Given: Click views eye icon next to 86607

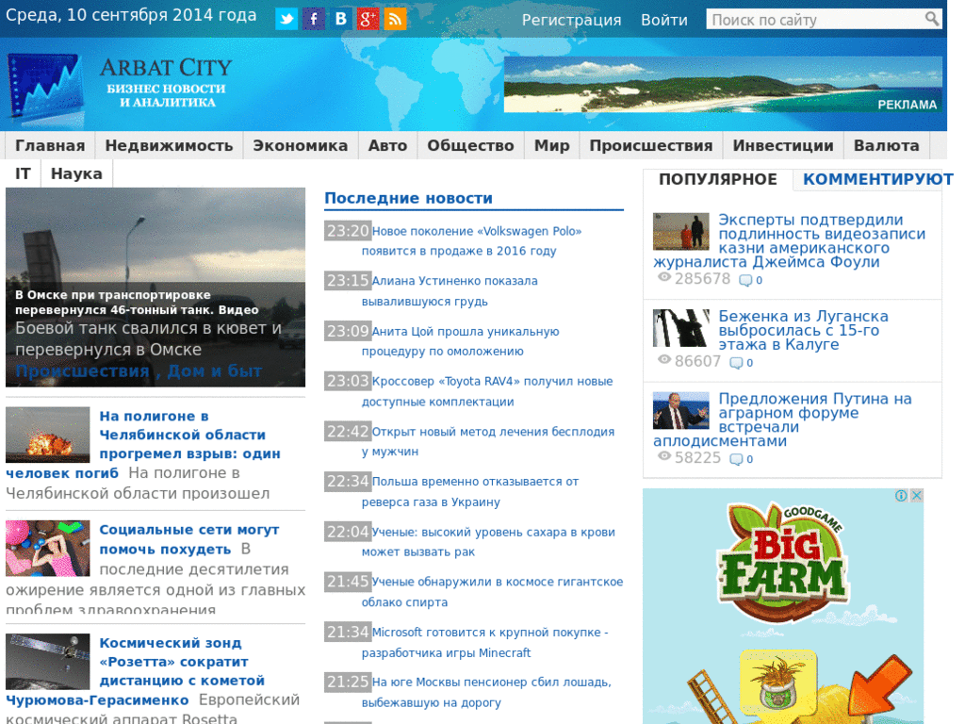Looking at the screenshot, I should (664, 359).
